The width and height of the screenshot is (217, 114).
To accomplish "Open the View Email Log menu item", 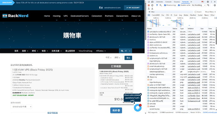I will coord(86,51).
